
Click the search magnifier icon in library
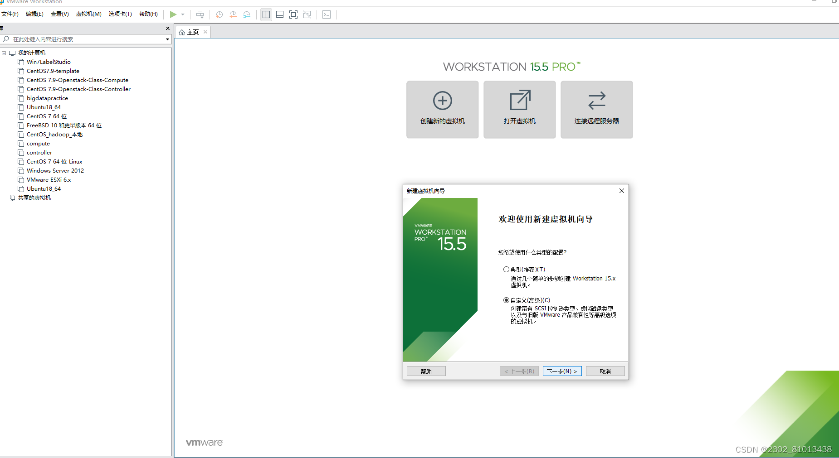tap(6, 39)
